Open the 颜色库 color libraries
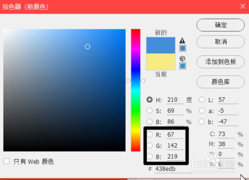 coord(221,82)
